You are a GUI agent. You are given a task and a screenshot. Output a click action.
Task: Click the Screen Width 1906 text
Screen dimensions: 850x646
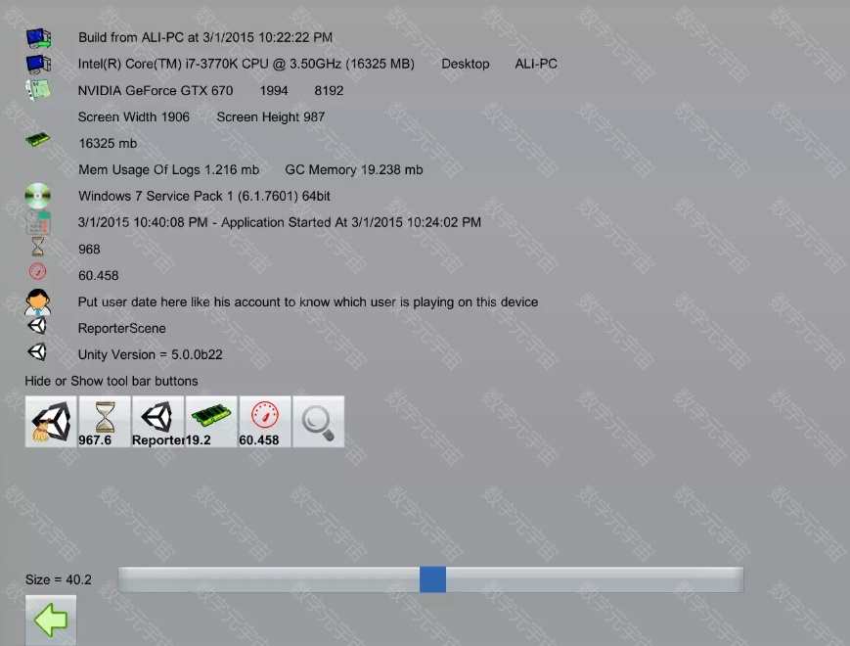tap(134, 117)
